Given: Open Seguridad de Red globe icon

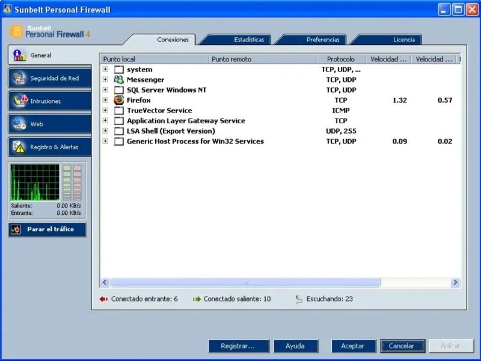Looking at the screenshot, I should click(x=20, y=78).
